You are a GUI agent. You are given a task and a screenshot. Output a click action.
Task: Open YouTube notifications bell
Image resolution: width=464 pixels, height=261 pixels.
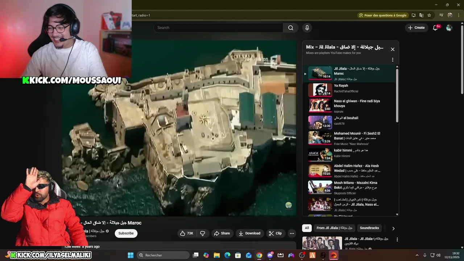point(436,28)
